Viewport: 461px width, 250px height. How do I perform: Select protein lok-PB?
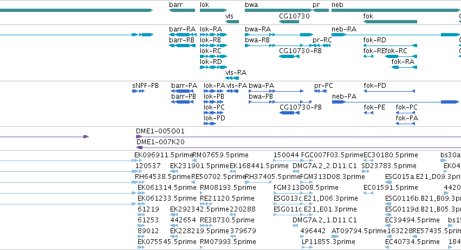tap(214, 97)
